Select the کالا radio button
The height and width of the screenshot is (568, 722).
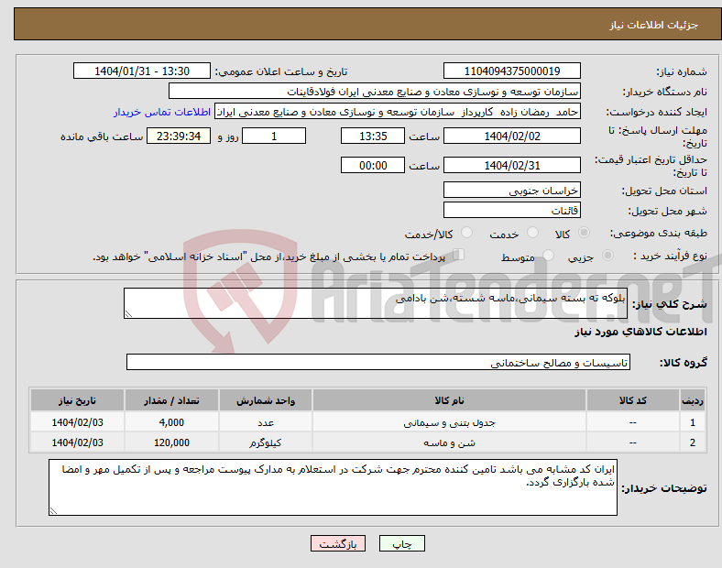coord(584,233)
